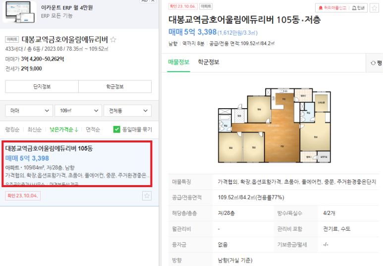Report false listing via 허위매물신고
The width and height of the screenshot is (383, 266).
332,8
